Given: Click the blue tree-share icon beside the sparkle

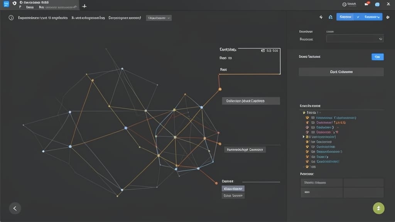Looking at the screenshot, I should [331, 17].
